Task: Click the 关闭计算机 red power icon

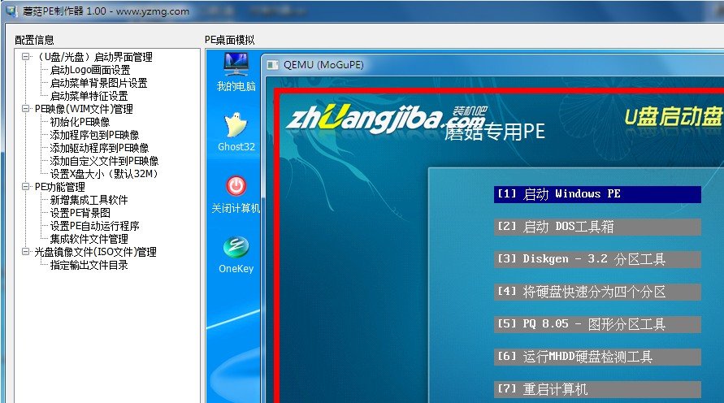Action: point(236,186)
